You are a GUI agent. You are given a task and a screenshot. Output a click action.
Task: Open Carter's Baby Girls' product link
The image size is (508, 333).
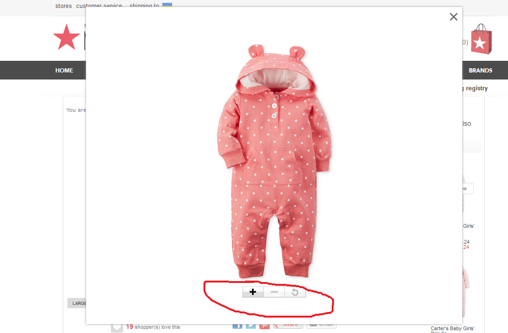click(452, 330)
